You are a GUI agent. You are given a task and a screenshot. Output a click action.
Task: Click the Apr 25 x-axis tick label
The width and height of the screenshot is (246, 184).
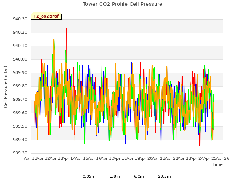click(210, 158)
